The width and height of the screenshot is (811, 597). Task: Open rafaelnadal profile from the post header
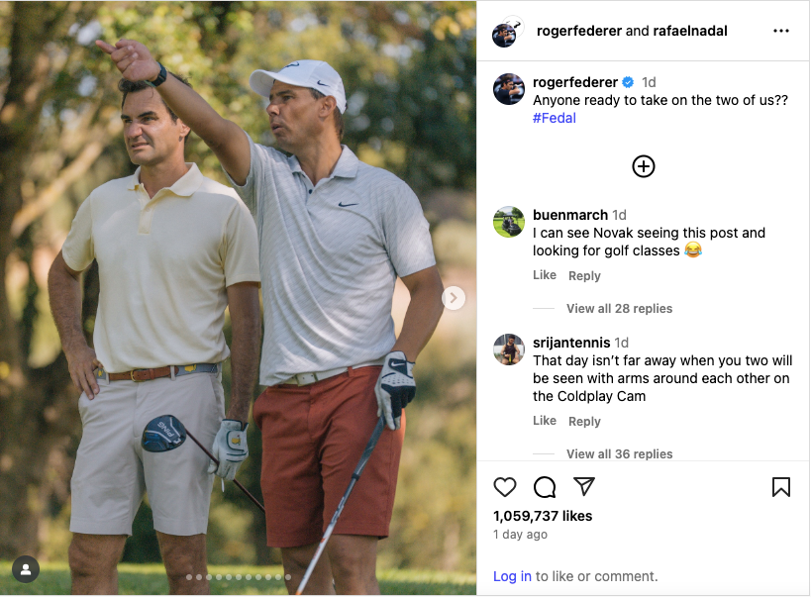point(690,31)
